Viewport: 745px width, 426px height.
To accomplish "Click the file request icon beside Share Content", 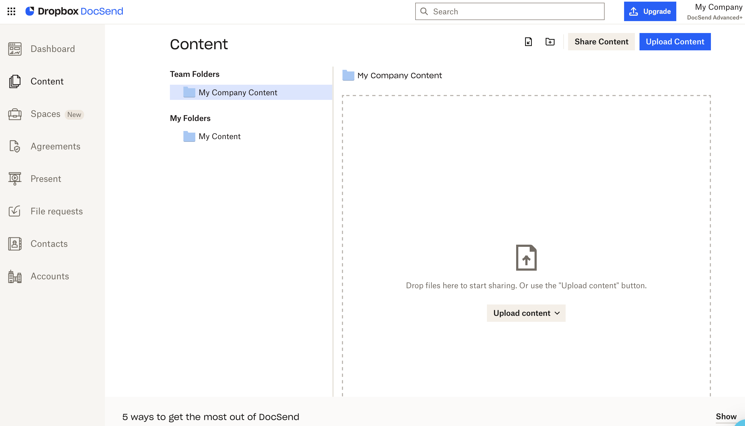I will (x=528, y=42).
